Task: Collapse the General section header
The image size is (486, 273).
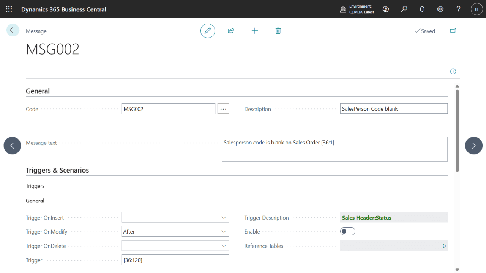Action: tap(38, 91)
